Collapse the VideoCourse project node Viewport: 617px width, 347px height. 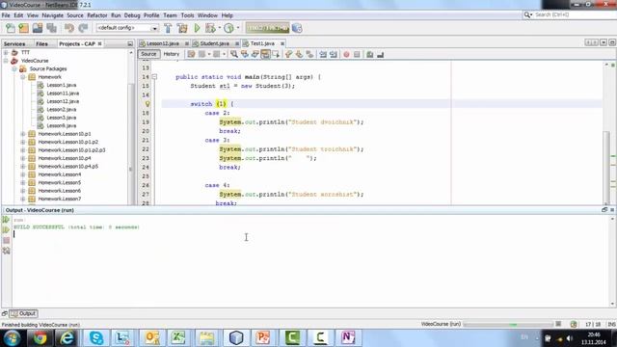coord(6,61)
